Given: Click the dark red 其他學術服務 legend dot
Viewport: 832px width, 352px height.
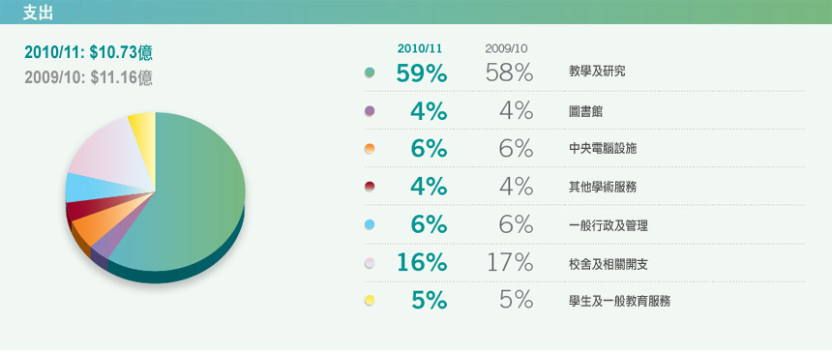Looking at the screenshot, I should 370,187.
